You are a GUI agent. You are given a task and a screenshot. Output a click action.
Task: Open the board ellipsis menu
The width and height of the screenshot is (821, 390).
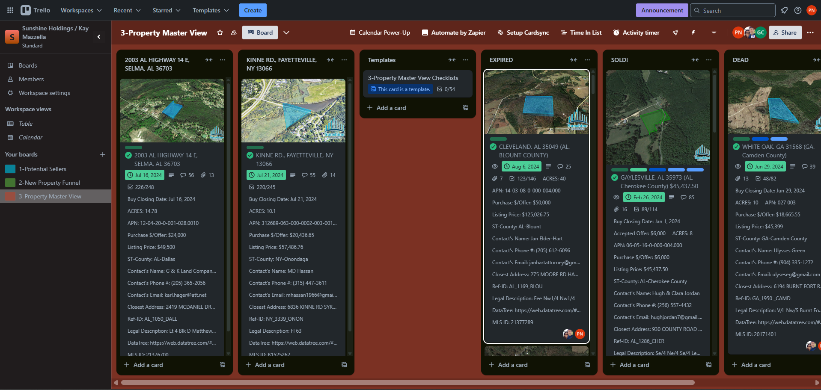pyautogui.click(x=810, y=32)
